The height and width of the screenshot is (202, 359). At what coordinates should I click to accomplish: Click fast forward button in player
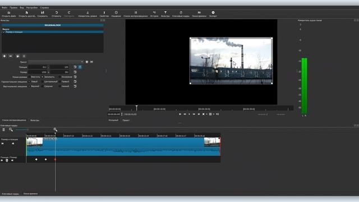point(194,114)
